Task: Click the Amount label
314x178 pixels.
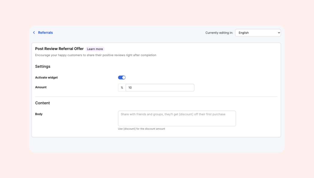Action: [x=41, y=87]
